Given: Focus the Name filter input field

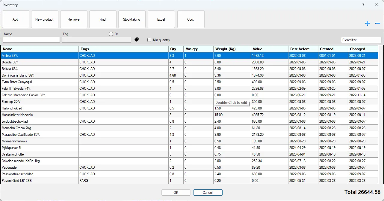Looking at the screenshot, I should coord(31,40).
